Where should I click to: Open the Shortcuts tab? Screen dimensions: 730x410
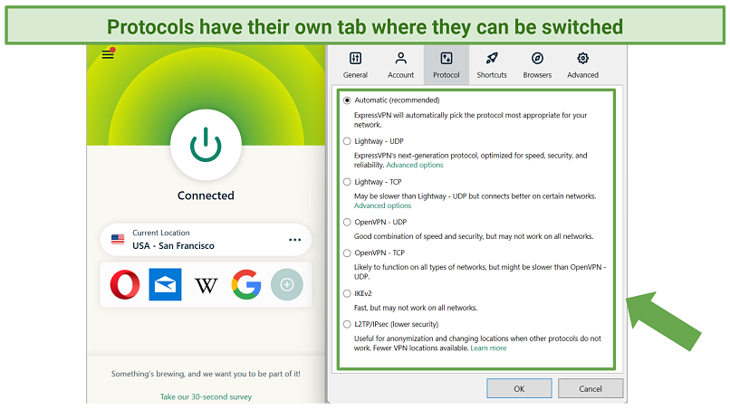coord(492,65)
